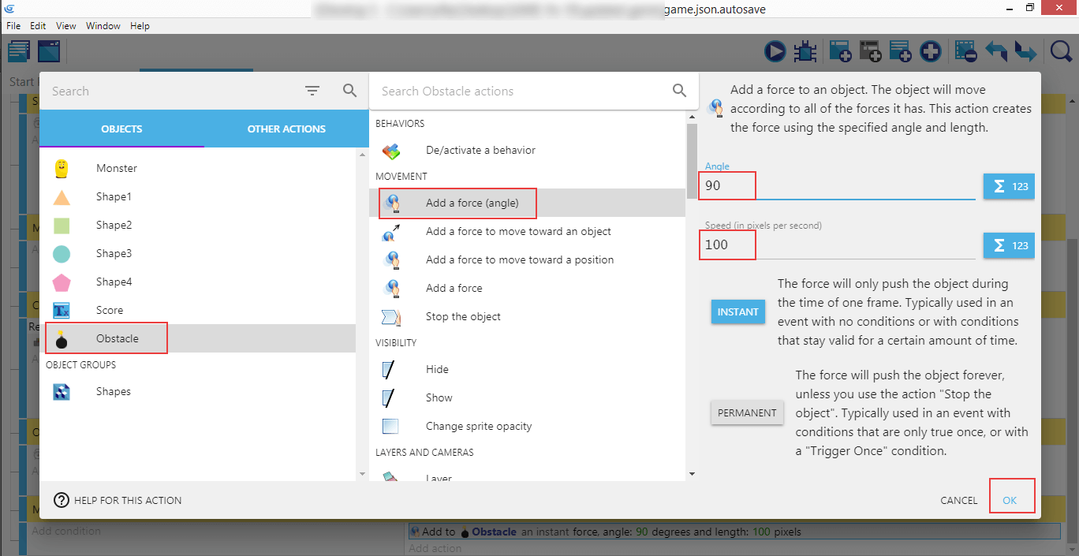Switch to the Other Actions tab
Image resolution: width=1079 pixels, height=556 pixels.
point(286,129)
